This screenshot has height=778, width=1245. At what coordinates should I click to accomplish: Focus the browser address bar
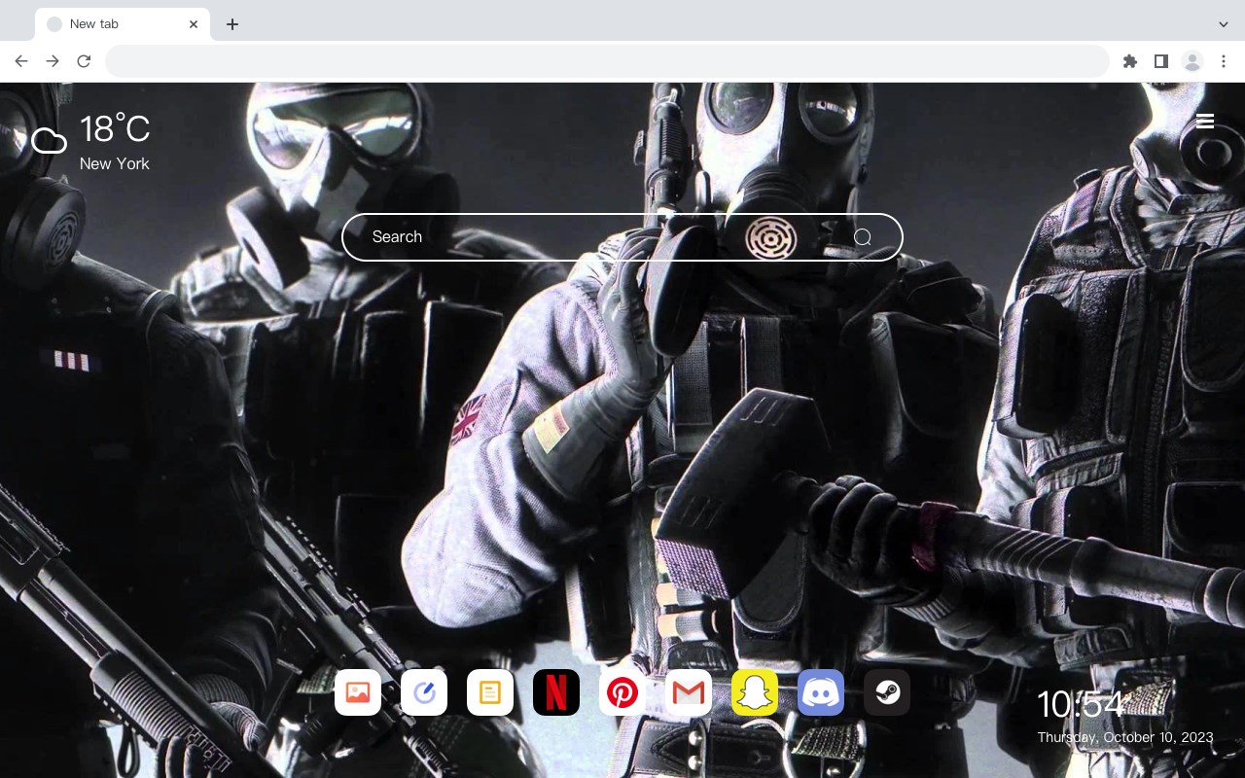click(x=607, y=61)
